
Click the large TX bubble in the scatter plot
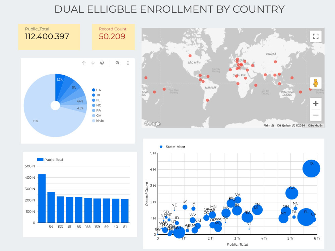coord(311,168)
